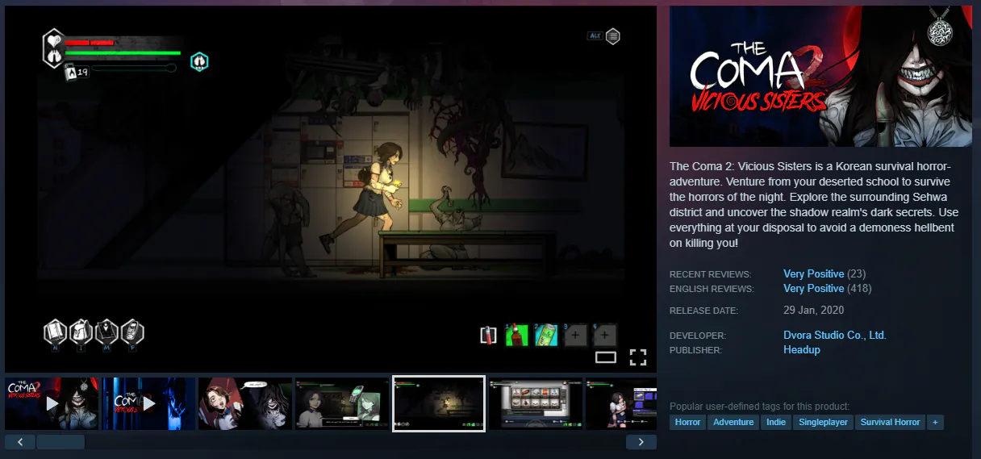Open the Indie tag

click(x=776, y=422)
